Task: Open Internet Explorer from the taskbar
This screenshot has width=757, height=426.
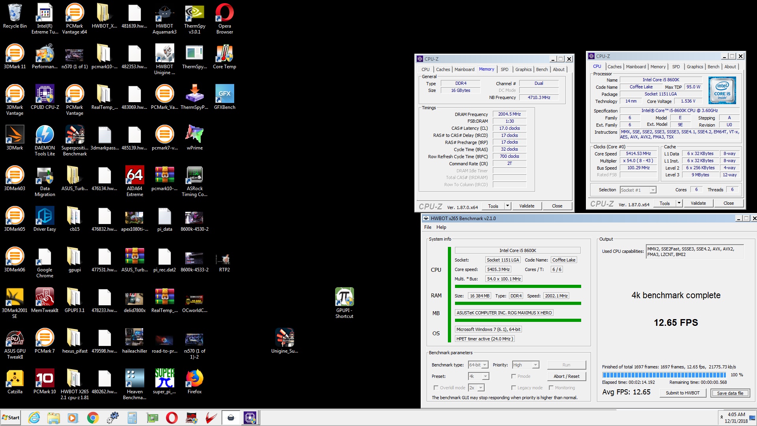Action: tap(34, 418)
